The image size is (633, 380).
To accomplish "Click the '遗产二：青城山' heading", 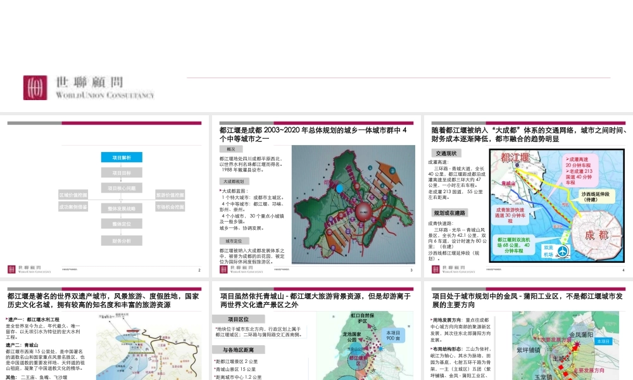I will point(23,345).
